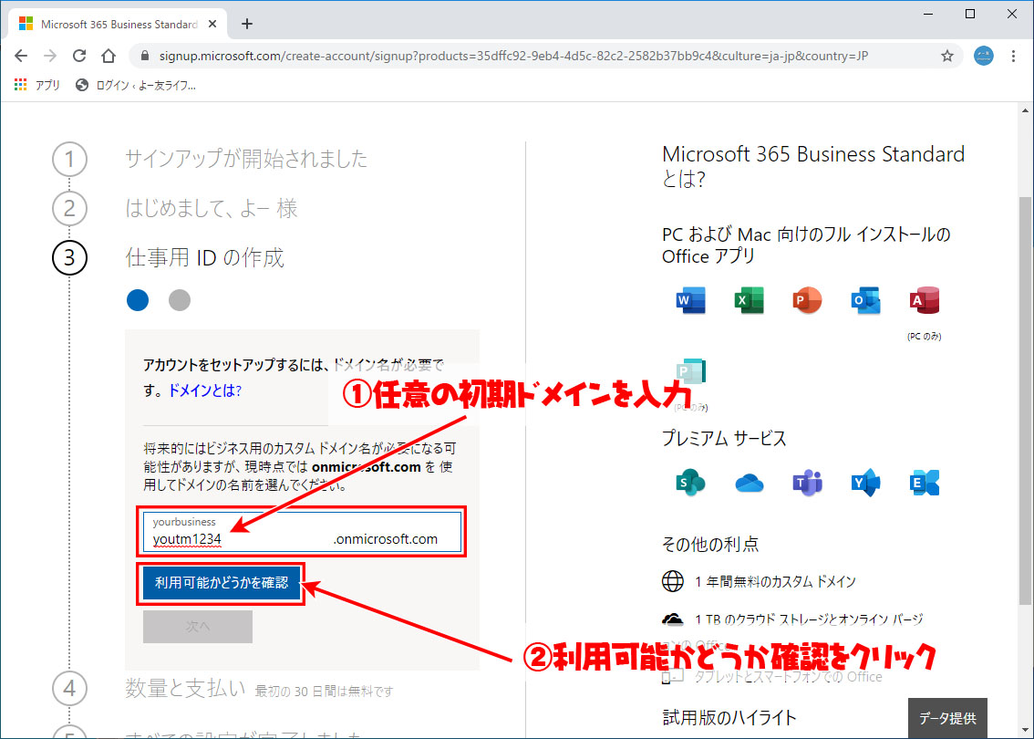Image resolution: width=1034 pixels, height=739 pixels.
Task: Click the 試用版のハイライト heading
Action: (x=729, y=717)
